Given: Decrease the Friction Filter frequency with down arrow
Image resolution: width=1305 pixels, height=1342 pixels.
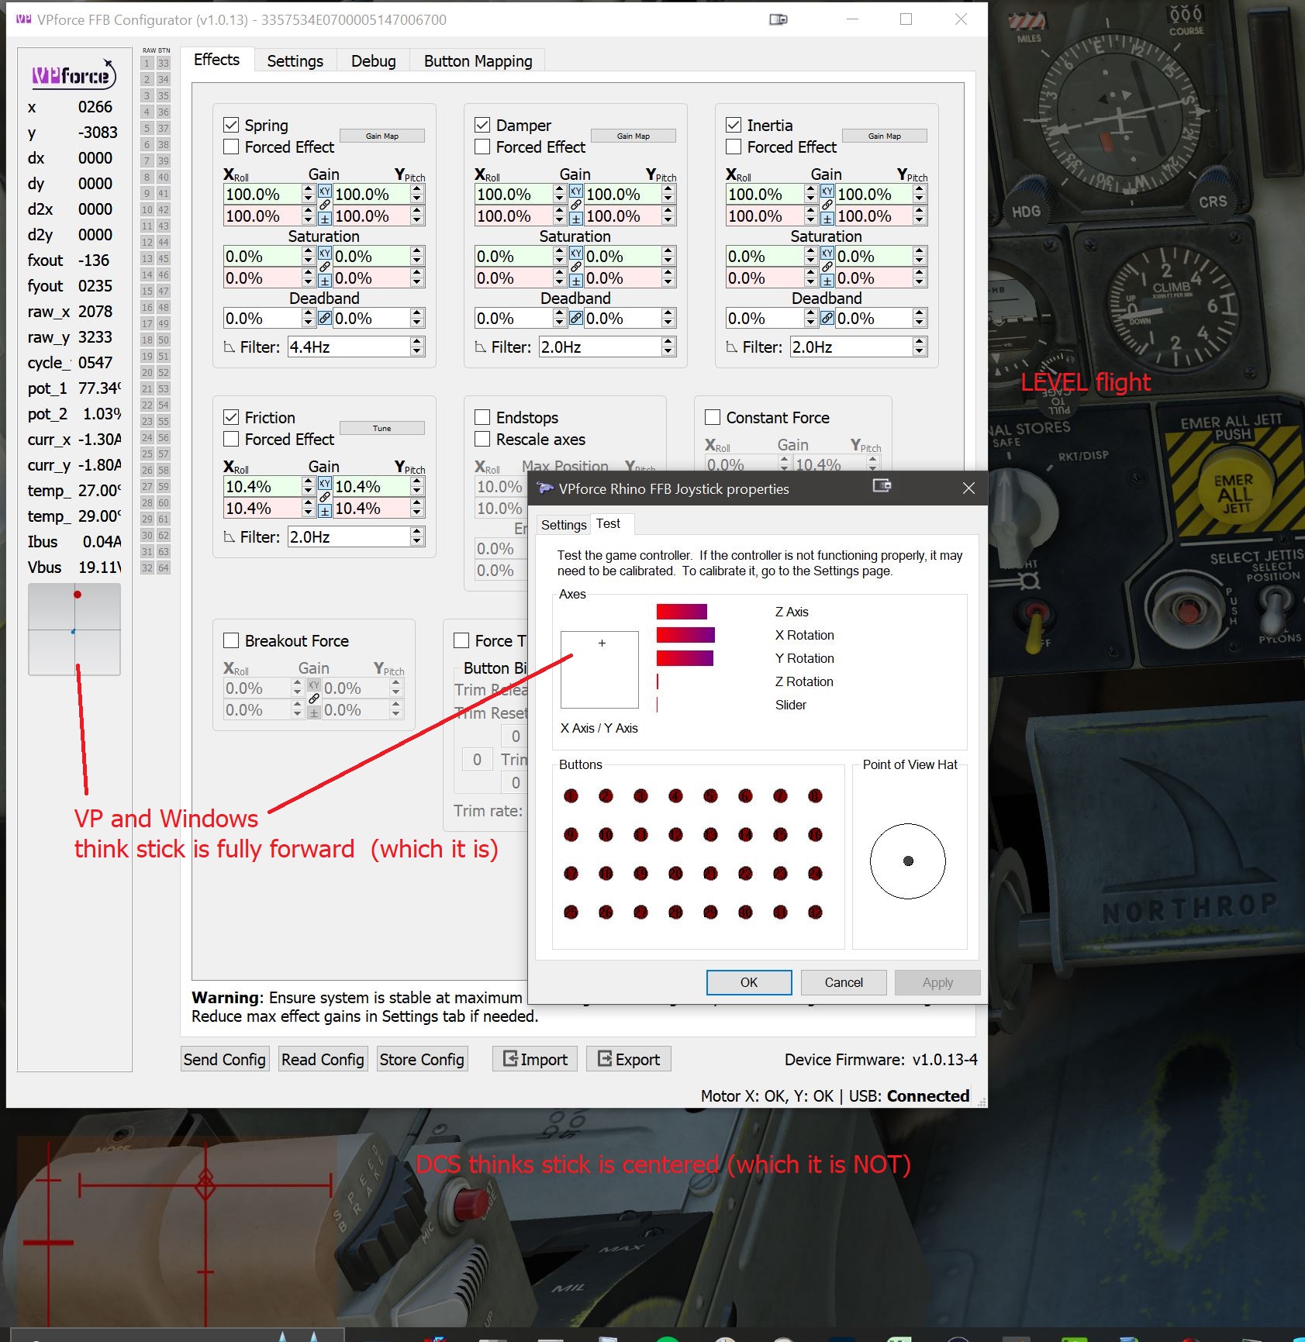Looking at the screenshot, I should [417, 542].
